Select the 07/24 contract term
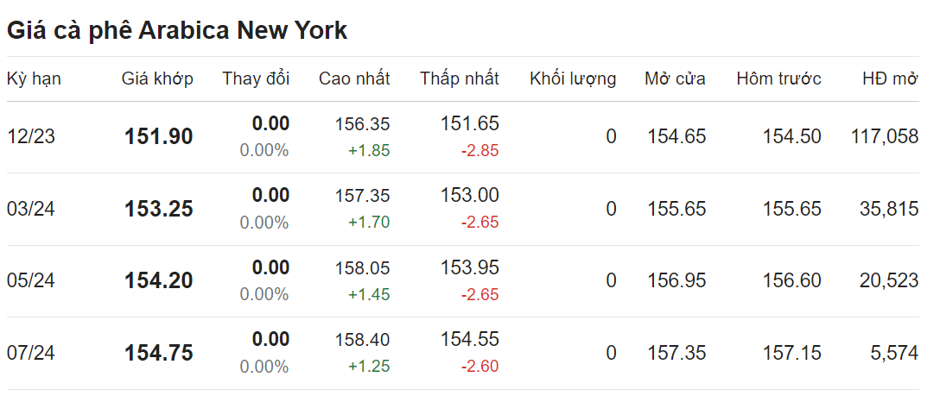Screen dimensions: 927x402 click(31, 353)
